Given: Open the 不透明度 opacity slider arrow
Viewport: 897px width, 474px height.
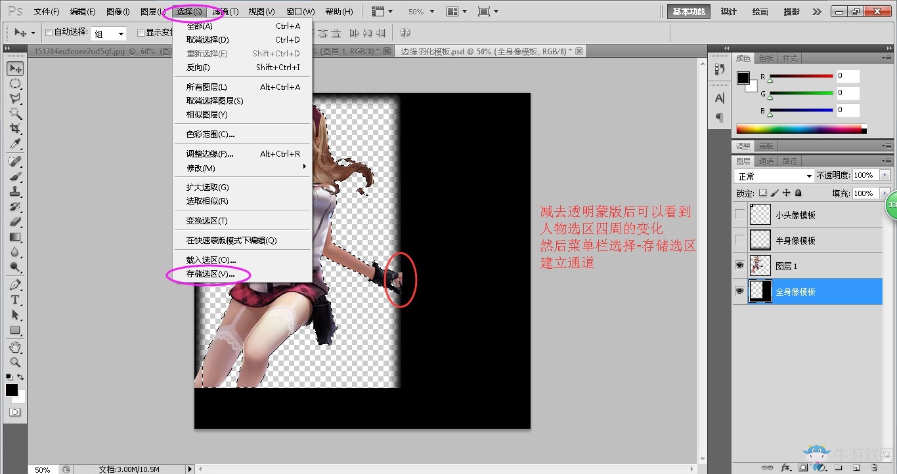Looking at the screenshot, I should pyautogui.click(x=885, y=175).
